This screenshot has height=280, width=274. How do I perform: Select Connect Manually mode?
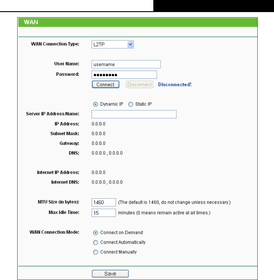(x=96, y=252)
